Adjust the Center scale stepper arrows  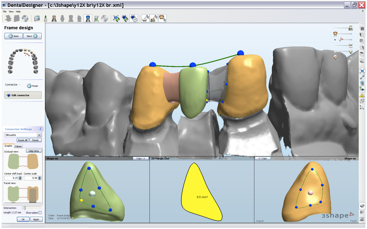(x=40, y=178)
